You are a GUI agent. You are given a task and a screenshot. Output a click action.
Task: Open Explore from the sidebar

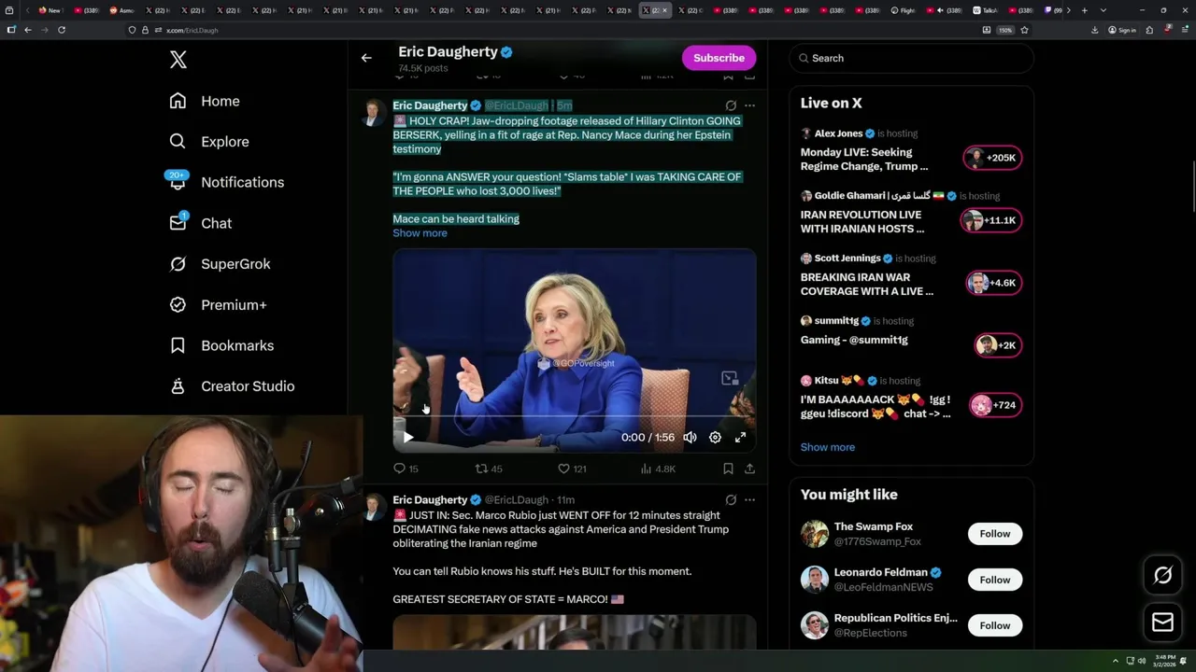pos(209,142)
